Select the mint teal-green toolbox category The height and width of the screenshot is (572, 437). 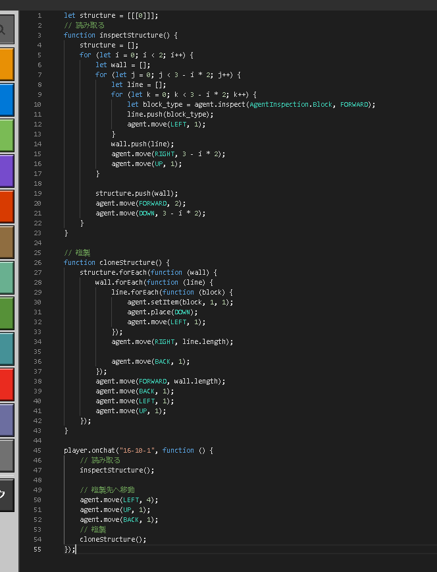click(6, 277)
